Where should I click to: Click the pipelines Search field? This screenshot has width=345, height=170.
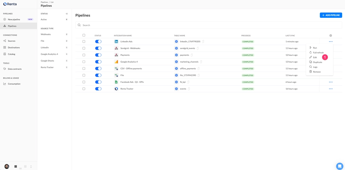coord(209,25)
